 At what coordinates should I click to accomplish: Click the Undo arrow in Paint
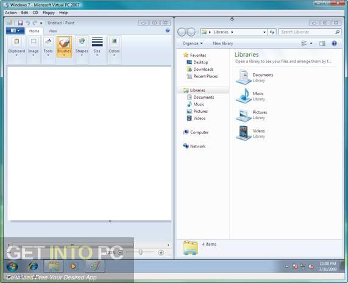pos(28,23)
